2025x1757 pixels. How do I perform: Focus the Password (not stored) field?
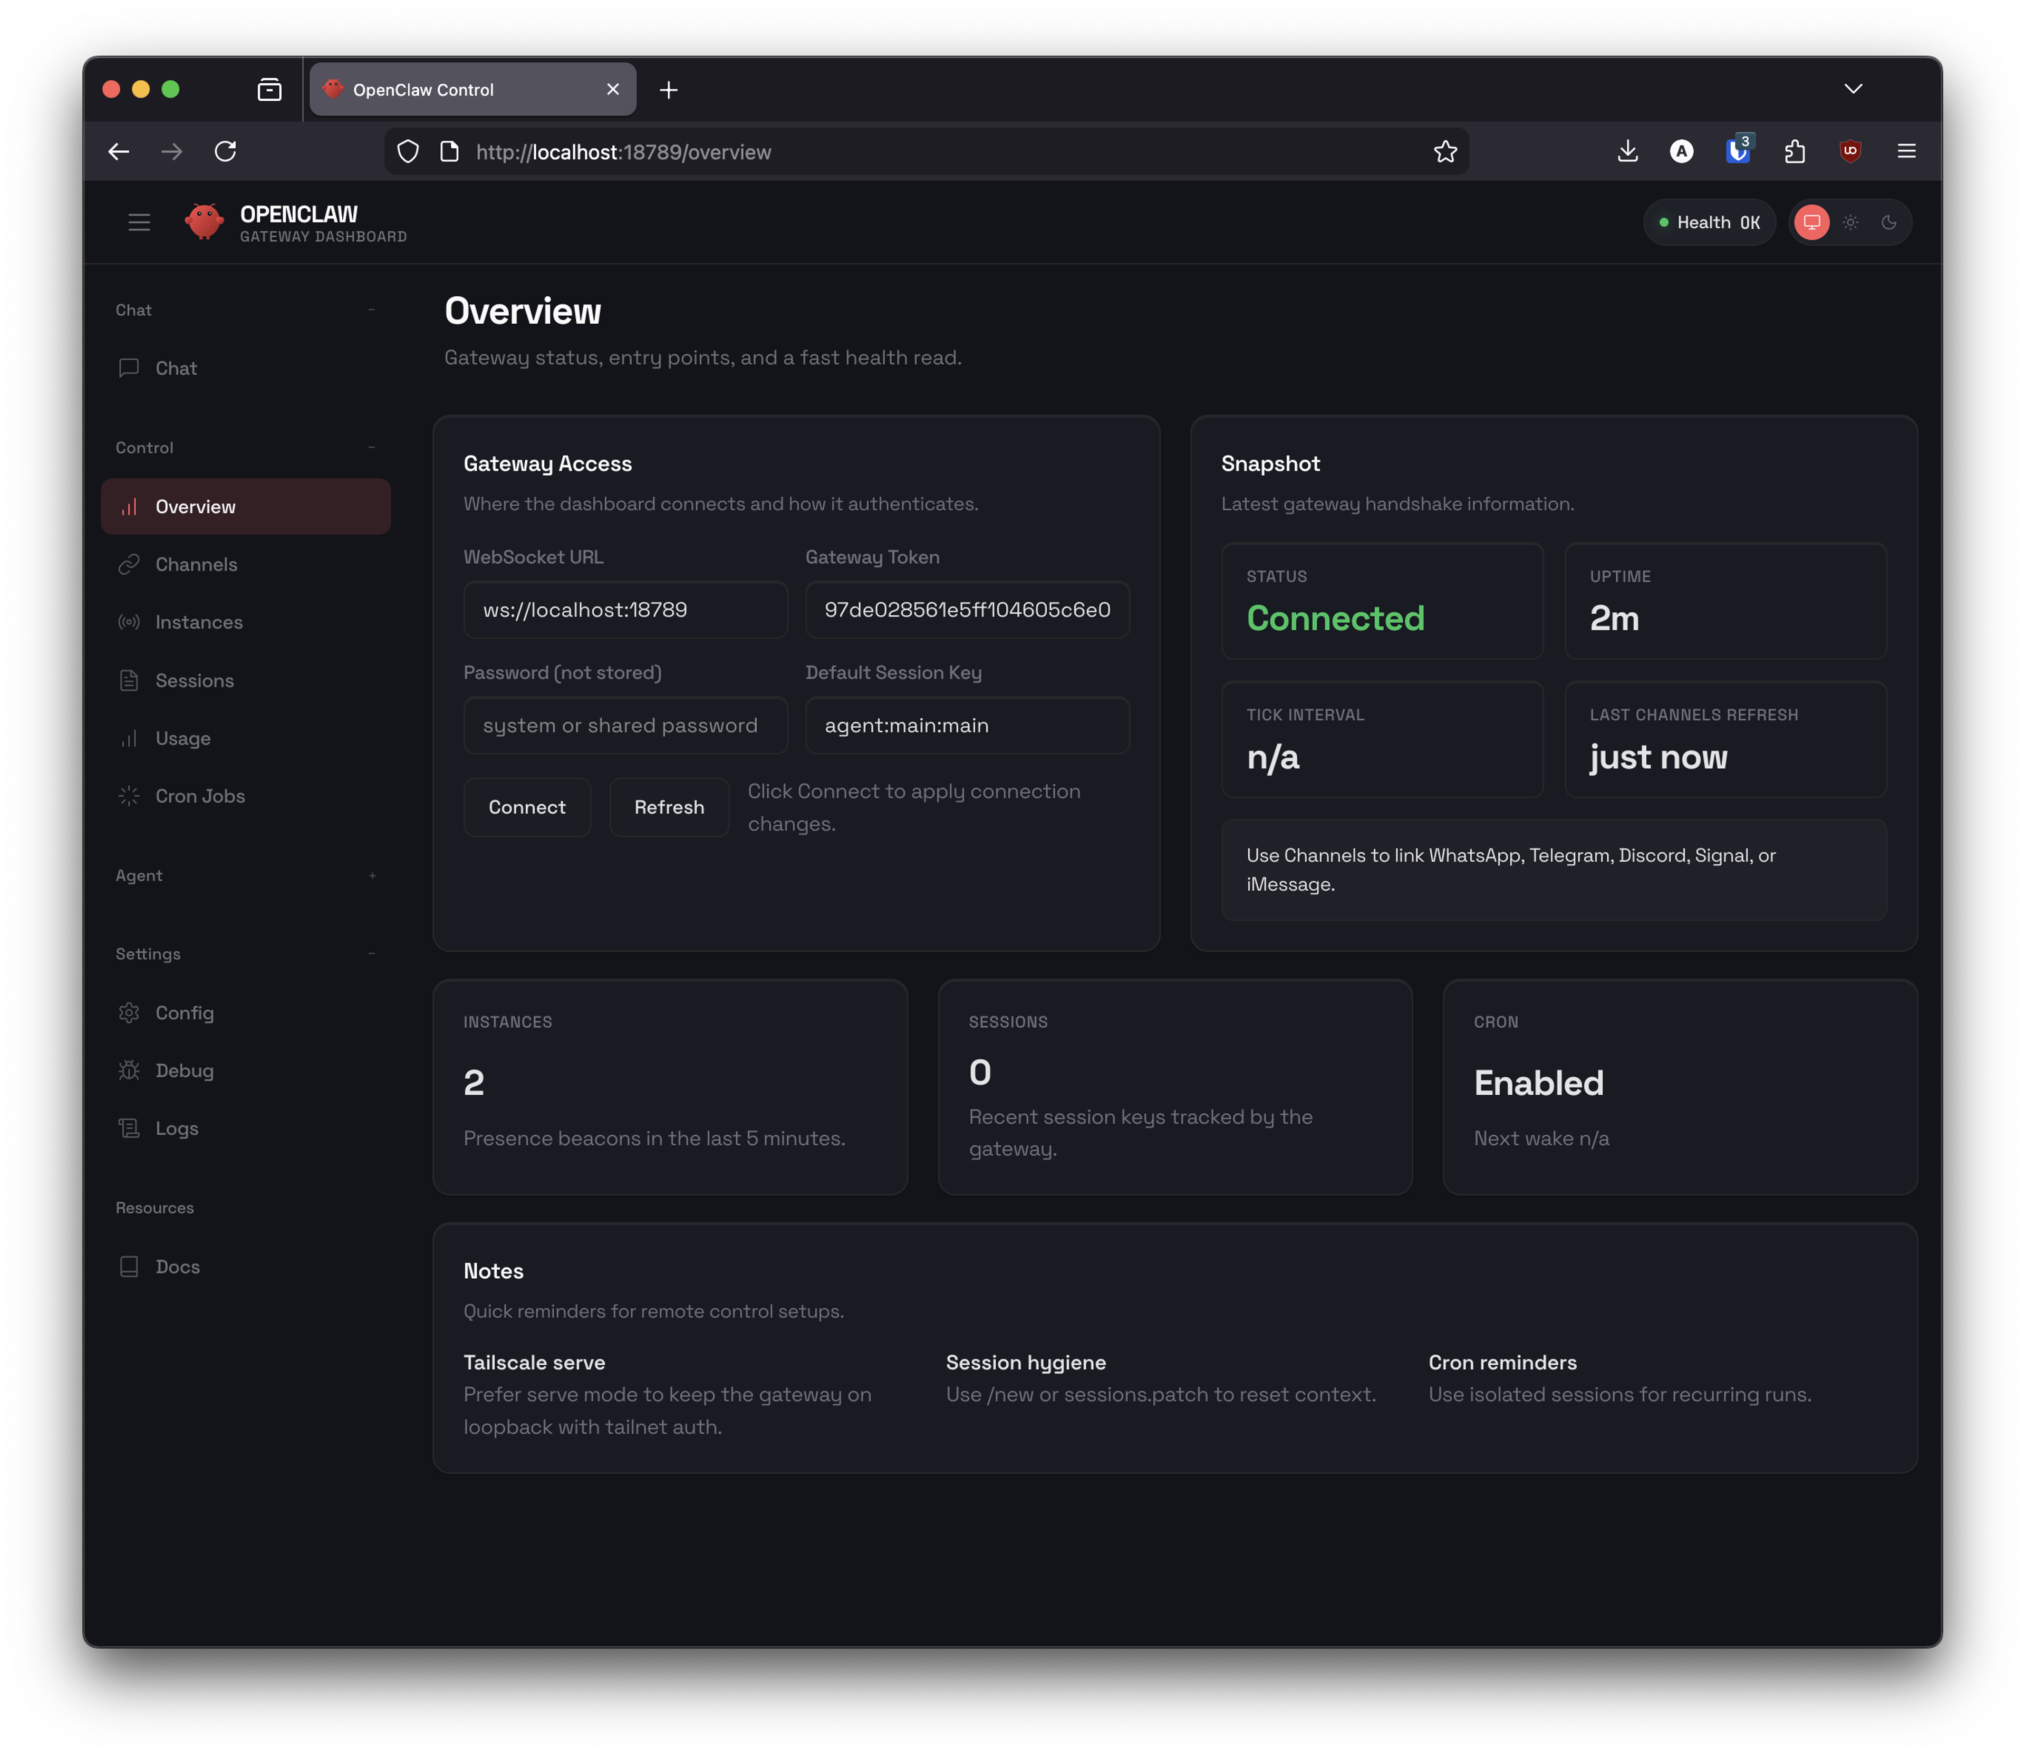tap(625, 726)
